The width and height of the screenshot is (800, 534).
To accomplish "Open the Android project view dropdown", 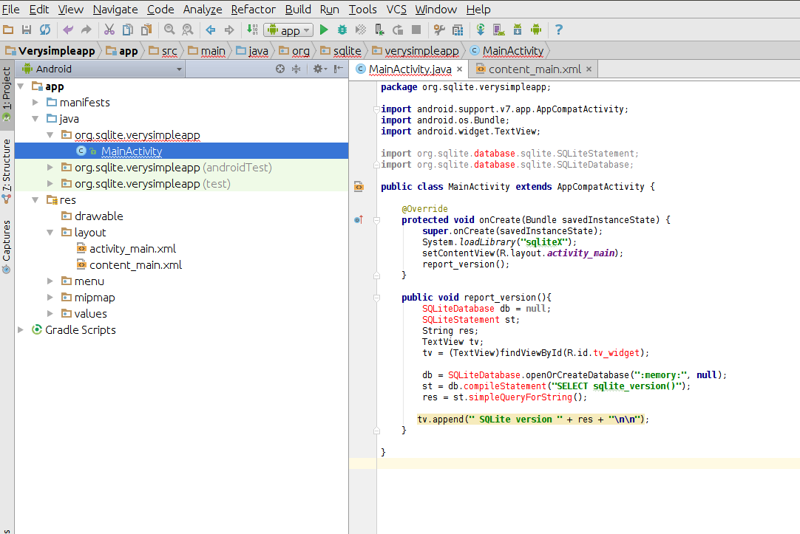I will tap(102, 69).
